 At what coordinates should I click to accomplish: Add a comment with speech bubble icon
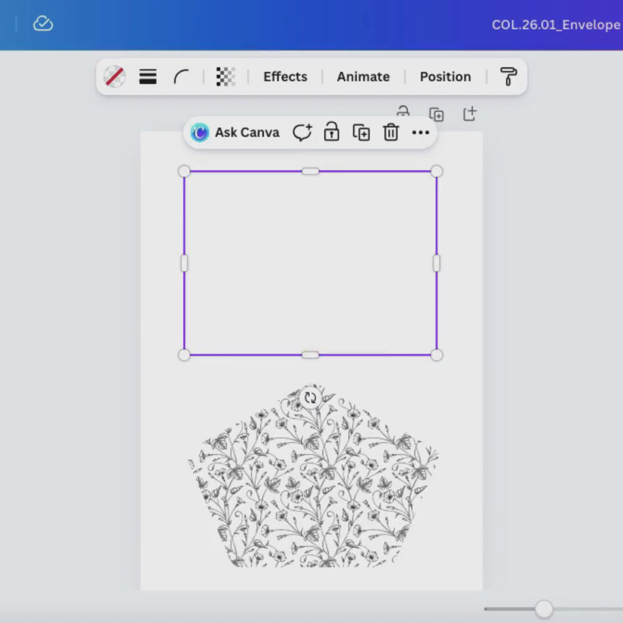coord(302,132)
